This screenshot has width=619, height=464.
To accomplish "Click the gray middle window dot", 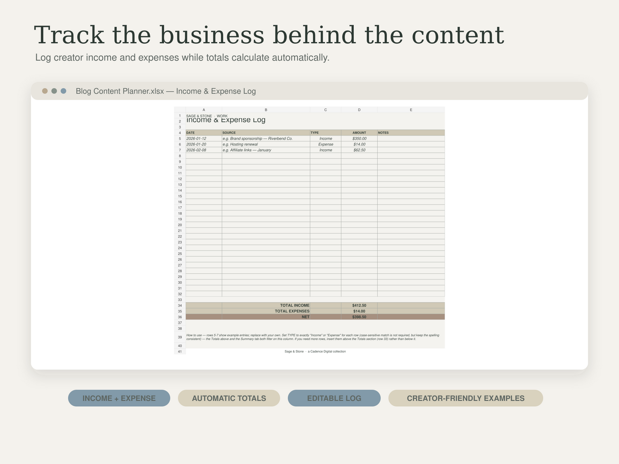I will click(x=54, y=91).
